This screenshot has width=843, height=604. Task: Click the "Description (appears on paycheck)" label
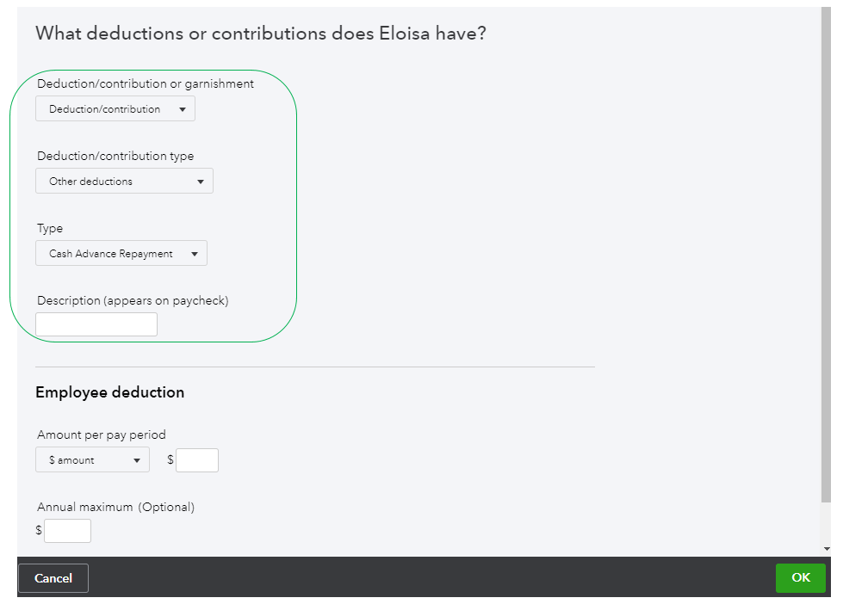pyautogui.click(x=133, y=301)
